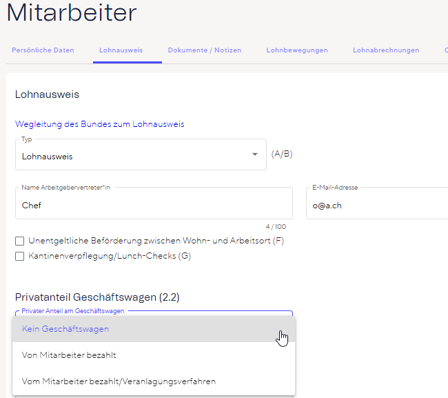Viewport: 448px width, 398px height.
Task: Select the Lohnabrechnungen tab
Action: (x=385, y=50)
